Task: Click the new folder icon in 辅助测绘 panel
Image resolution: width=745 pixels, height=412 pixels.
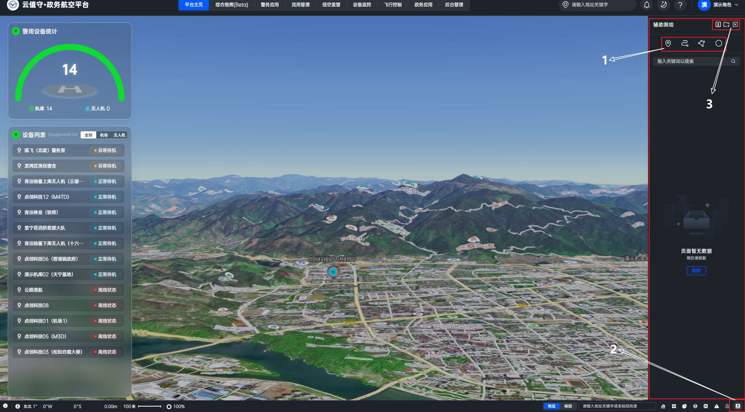Action: pyautogui.click(x=726, y=24)
